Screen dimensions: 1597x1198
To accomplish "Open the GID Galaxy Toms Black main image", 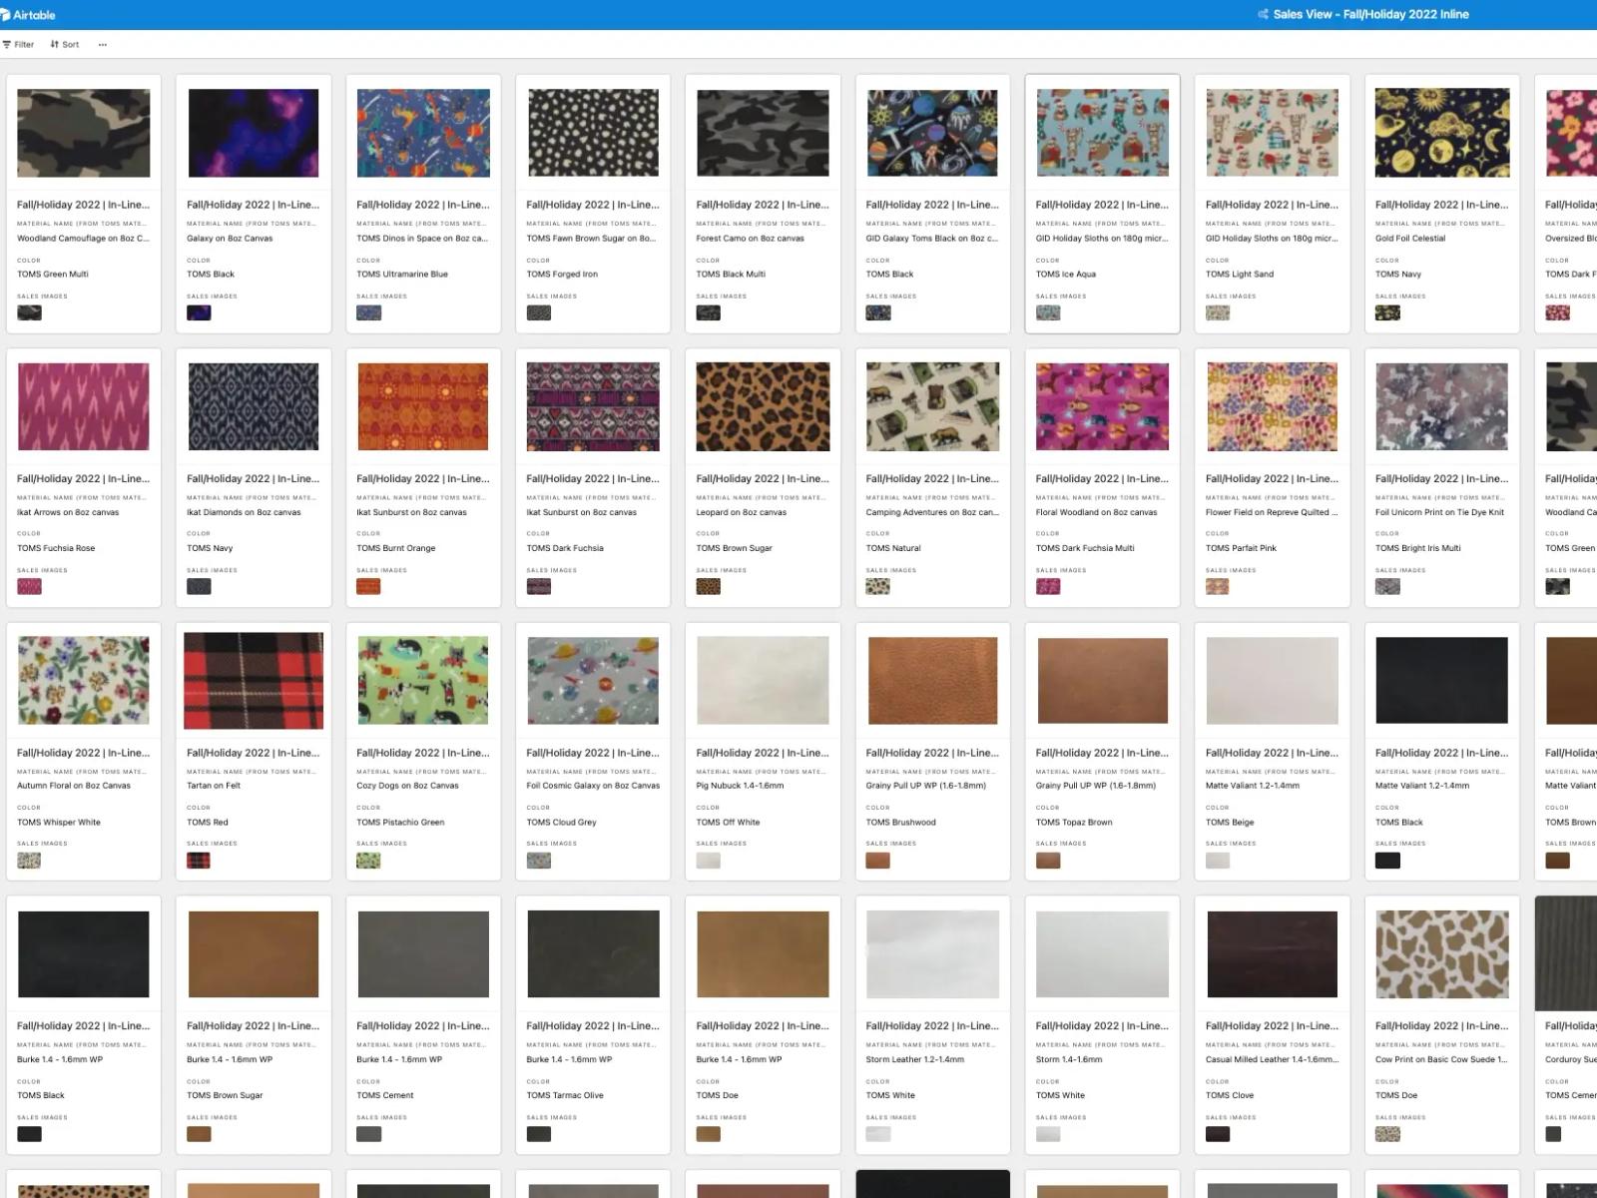I will pyautogui.click(x=932, y=133).
